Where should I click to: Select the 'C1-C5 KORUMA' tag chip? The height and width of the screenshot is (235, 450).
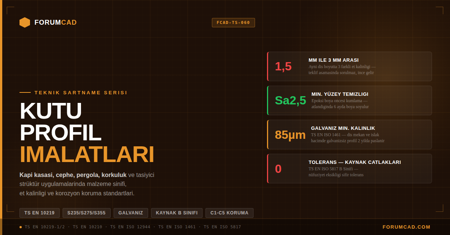pyautogui.click(x=229, y=213)
